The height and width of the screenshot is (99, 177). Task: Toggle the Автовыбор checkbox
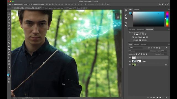(x=15, y=4)
